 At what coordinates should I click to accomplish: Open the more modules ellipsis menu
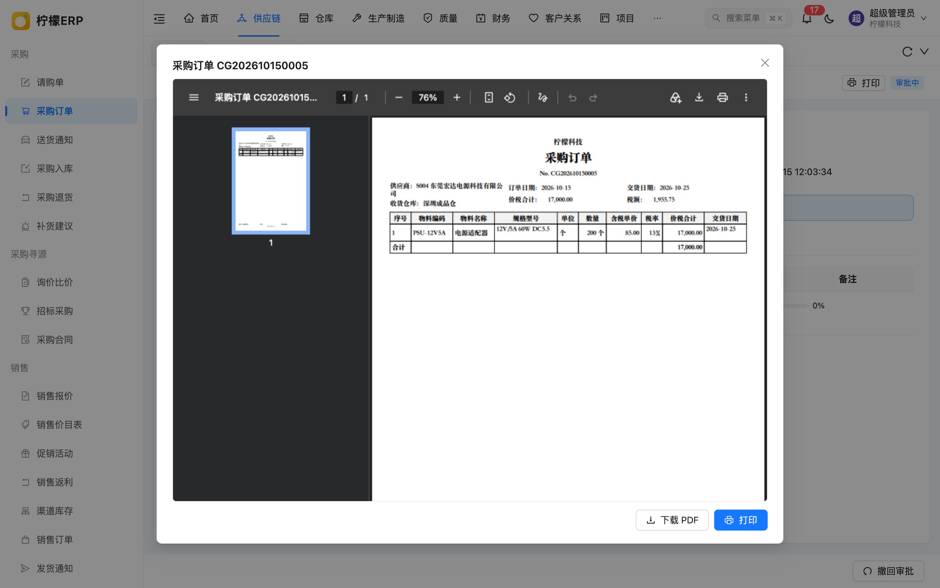point(657,18)
